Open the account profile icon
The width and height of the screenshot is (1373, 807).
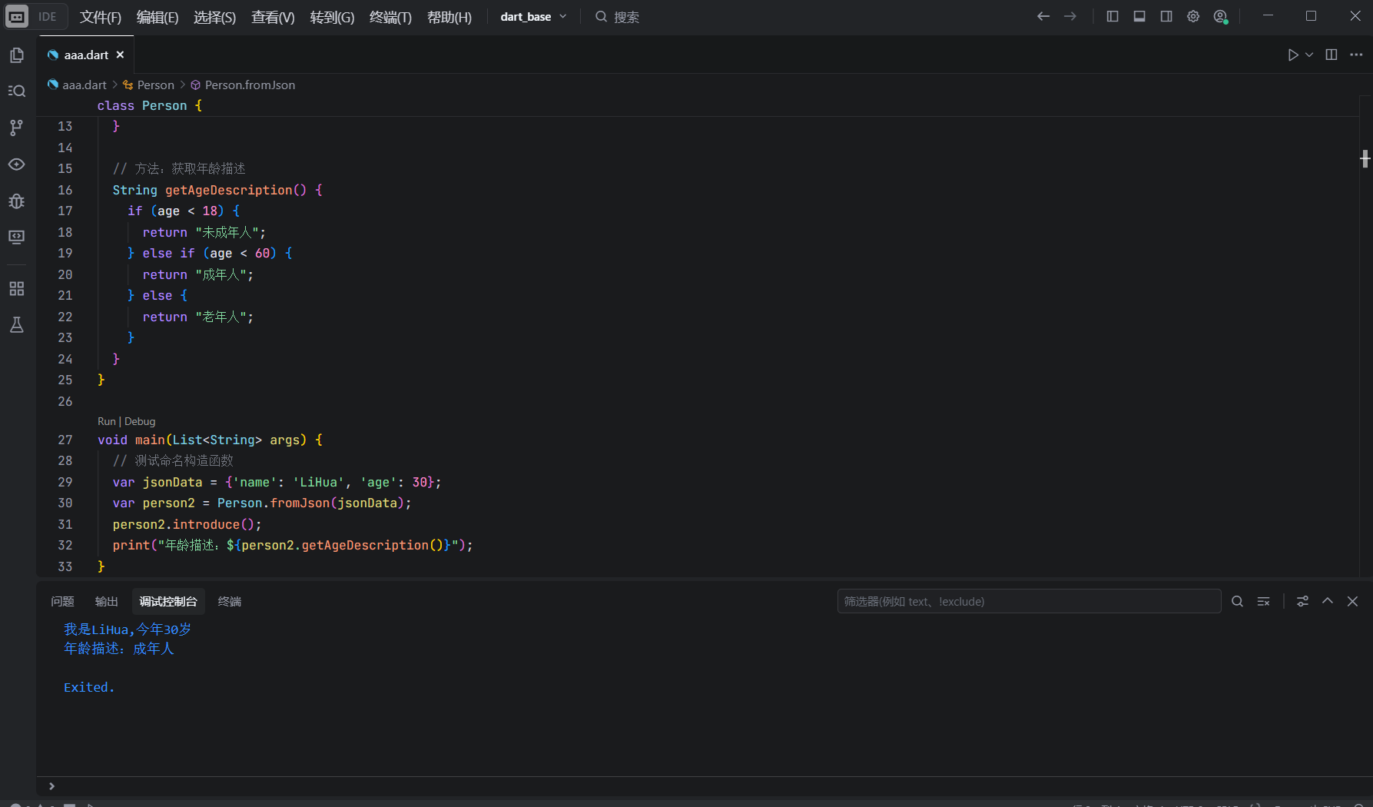[x=1220, y=16]
